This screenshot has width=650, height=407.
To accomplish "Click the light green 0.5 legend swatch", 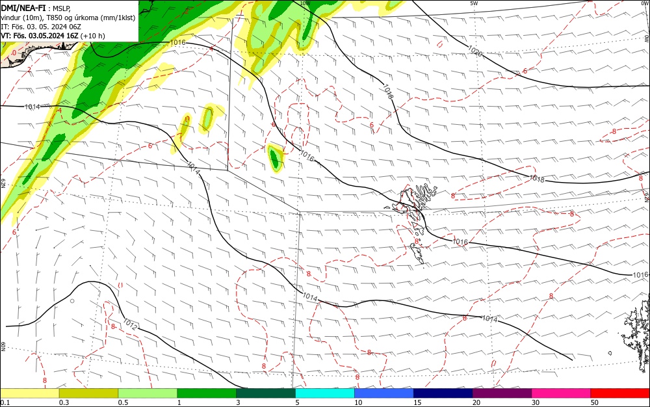I will [148, 393].
